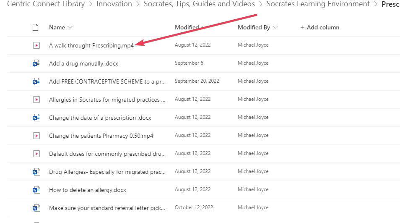Click the file type column header icon
Image resolution: width=400 pixels, height=223 pixels.
36,27
